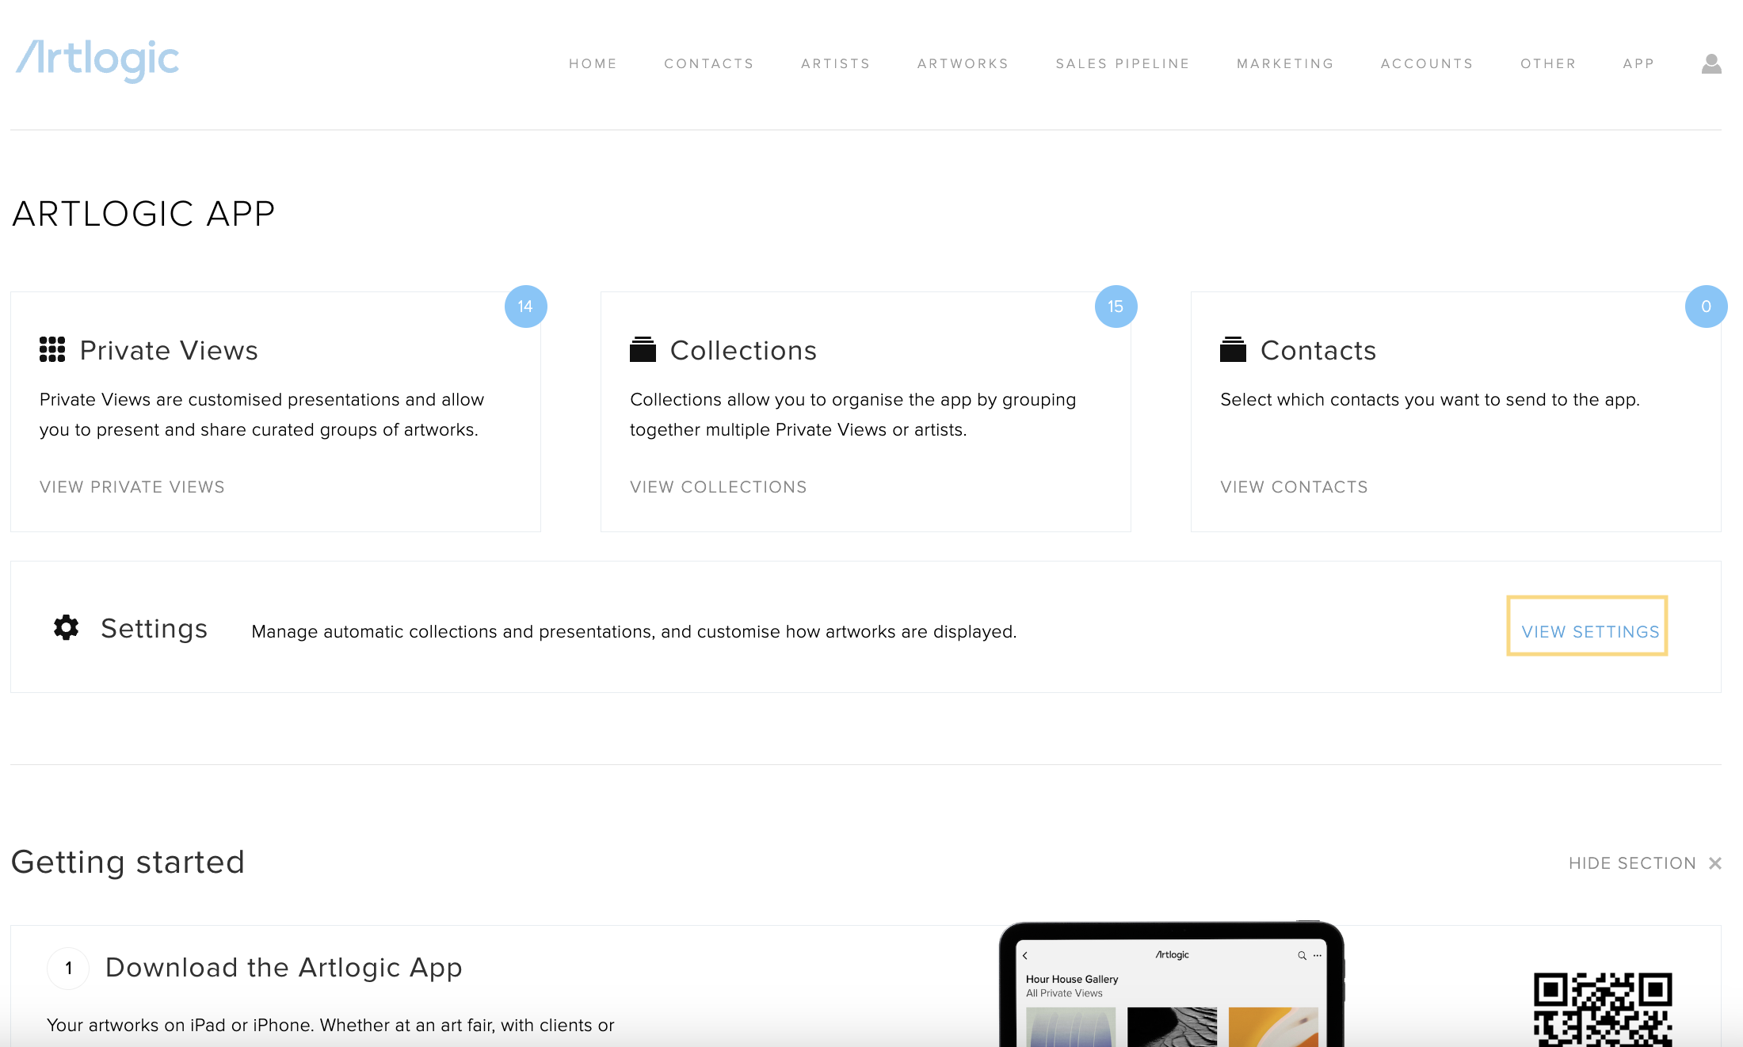Select Sales Pipeline in the navigation
1743x1047 pixels.
(x=1123, y=63)
